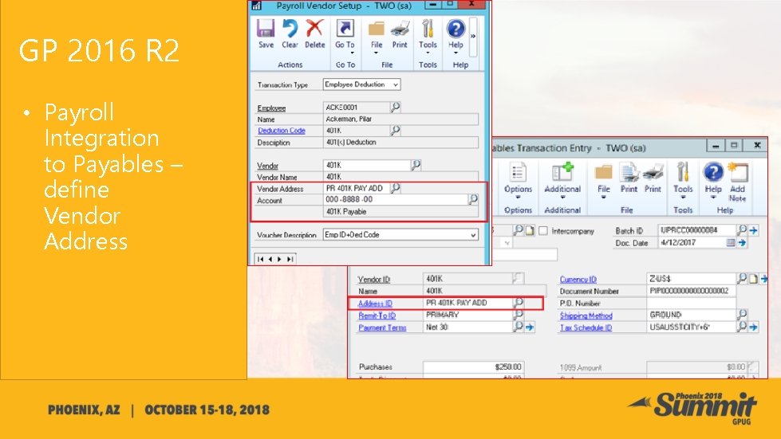
Task: Click the document note icon near Intercompany
Action: click(530, 230)
